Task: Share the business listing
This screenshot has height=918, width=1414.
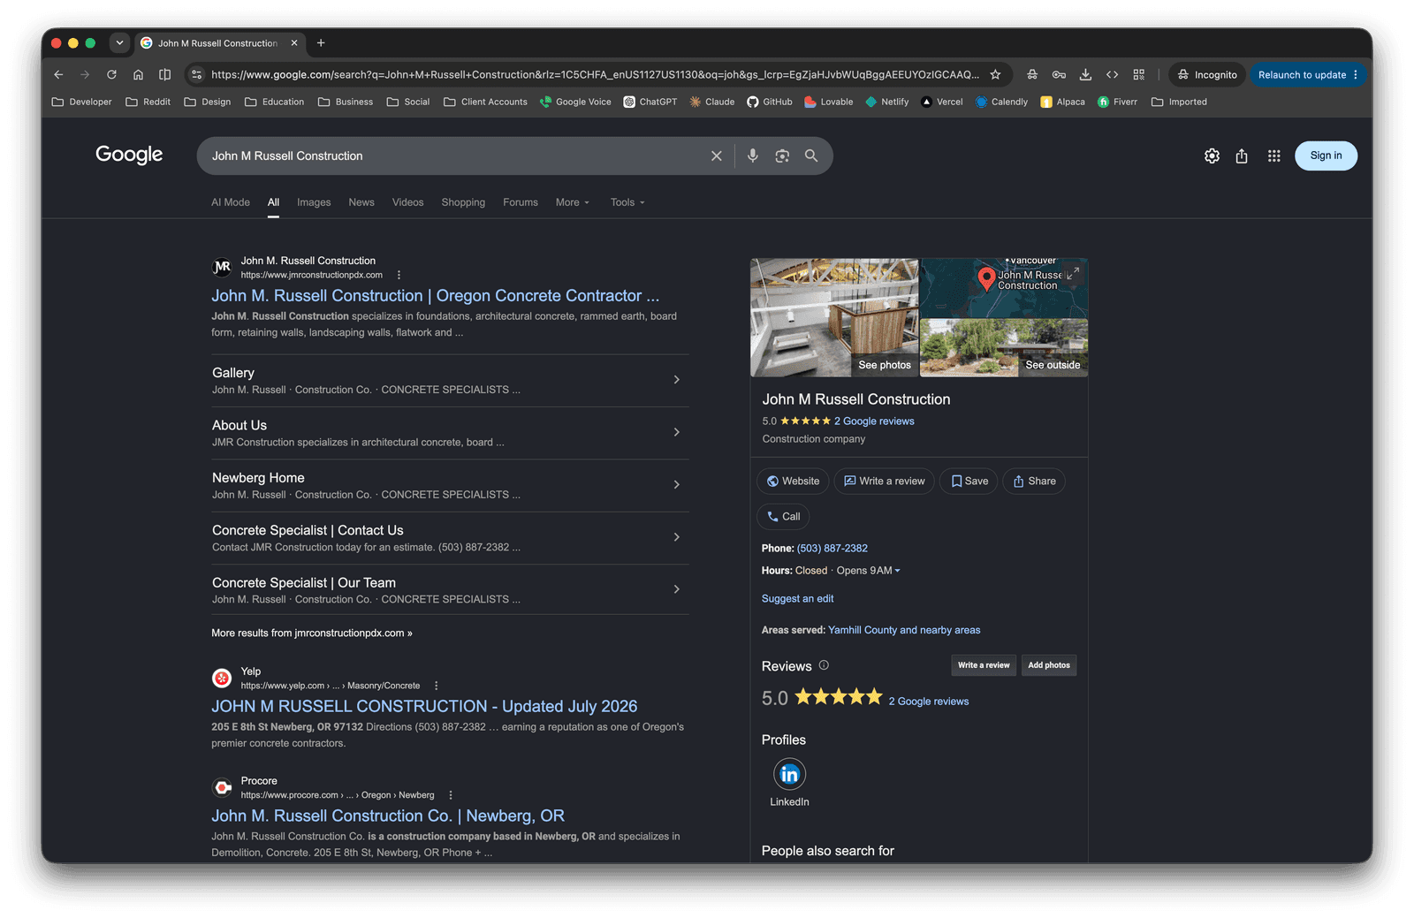Action: [x=1034, y=482]
